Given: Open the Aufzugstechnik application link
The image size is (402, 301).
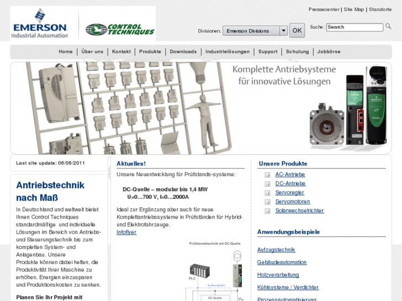Looking at the screenshot, I should [276, 250].
